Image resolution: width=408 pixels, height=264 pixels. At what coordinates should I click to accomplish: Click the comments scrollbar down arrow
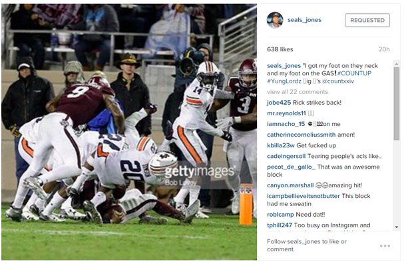pyautogui.click(x=396, y=227)
